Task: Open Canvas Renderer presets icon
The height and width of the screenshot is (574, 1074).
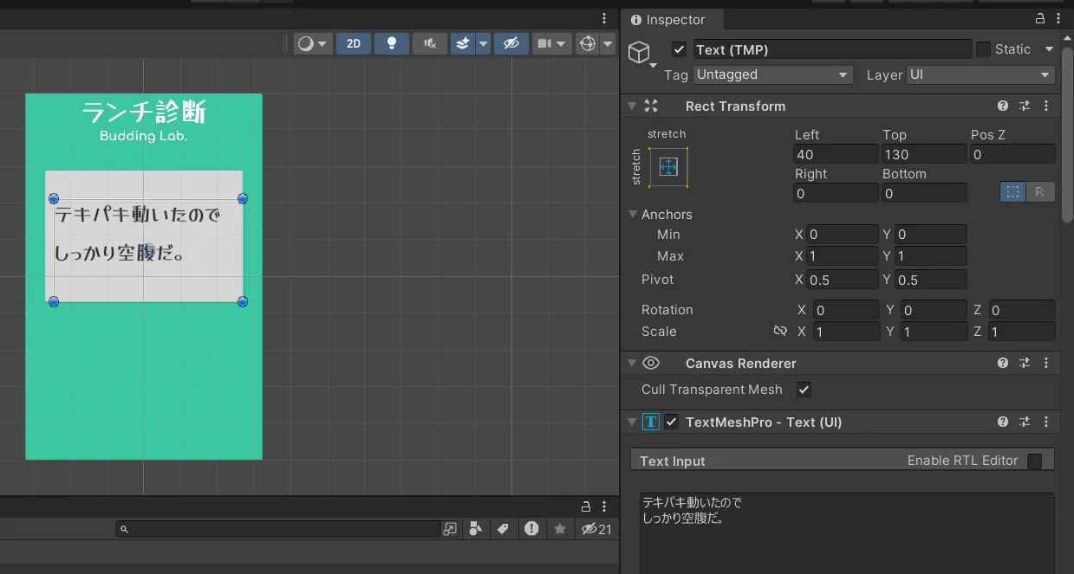Action: coord(1025,363)
